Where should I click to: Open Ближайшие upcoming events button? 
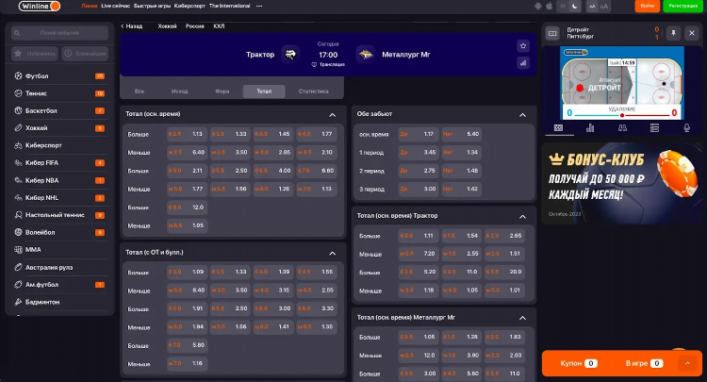[x=85, y=54]
